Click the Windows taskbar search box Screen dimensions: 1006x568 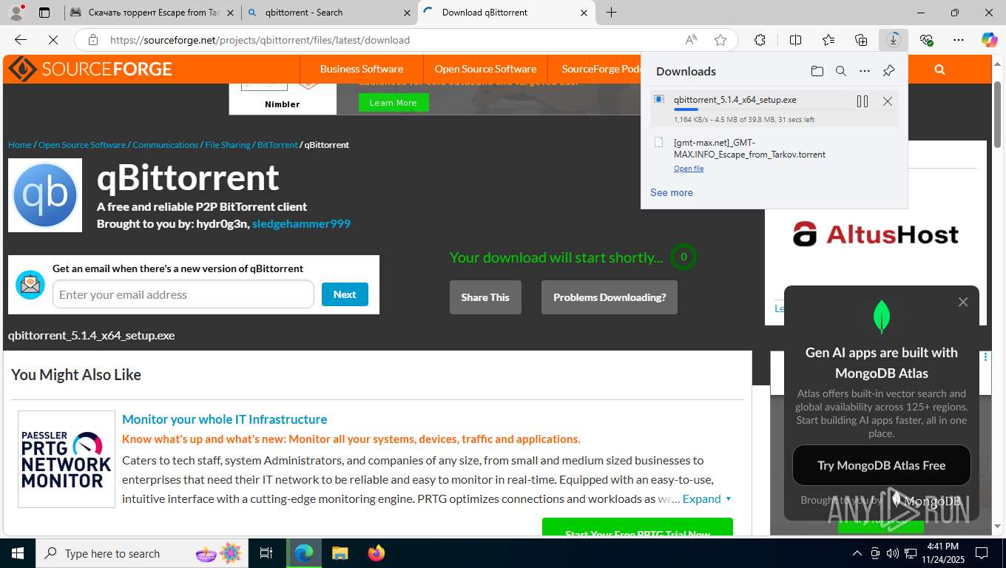pos(141,553)
